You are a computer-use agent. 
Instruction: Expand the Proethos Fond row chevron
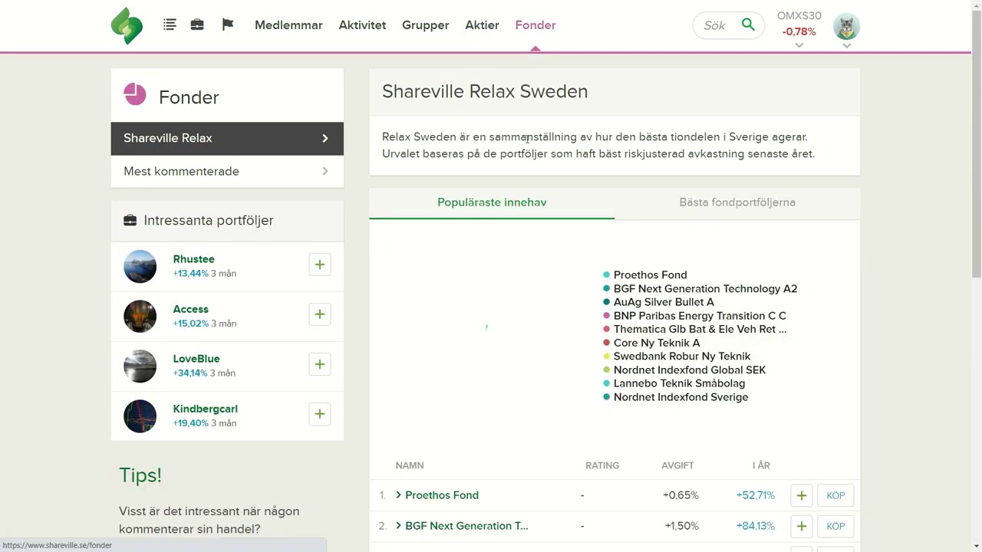tap(398, 495)
